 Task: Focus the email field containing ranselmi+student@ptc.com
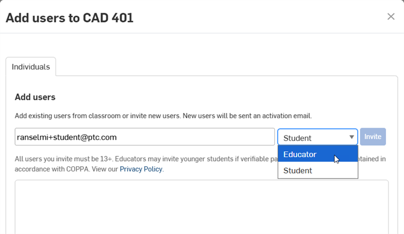pyautogui.click(x=145, y=137)
